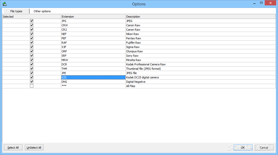Screen dimensions: 278x155
Task: Select the CRW extension cell
Action: (93, 25)
